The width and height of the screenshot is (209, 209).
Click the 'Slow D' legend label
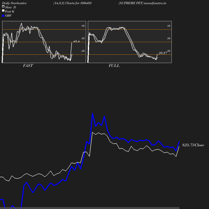pos(10,7)
